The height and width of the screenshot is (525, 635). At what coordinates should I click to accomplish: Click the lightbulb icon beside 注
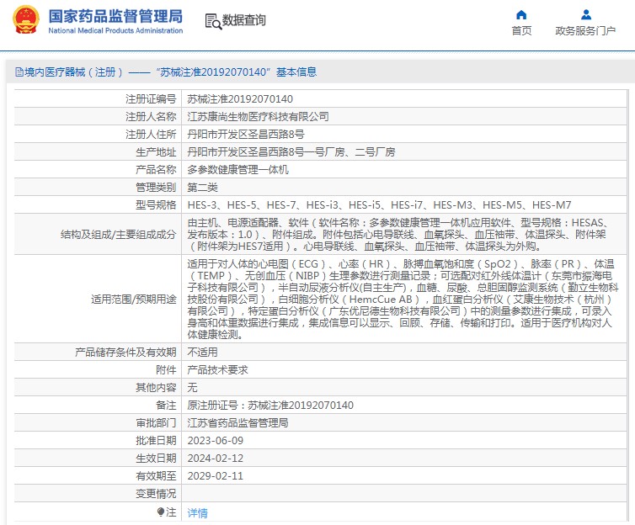point(161,512)
